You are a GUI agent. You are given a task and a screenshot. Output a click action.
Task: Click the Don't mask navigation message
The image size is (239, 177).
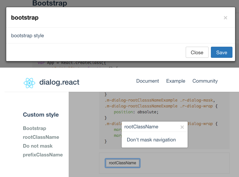(x=151, y=140)
